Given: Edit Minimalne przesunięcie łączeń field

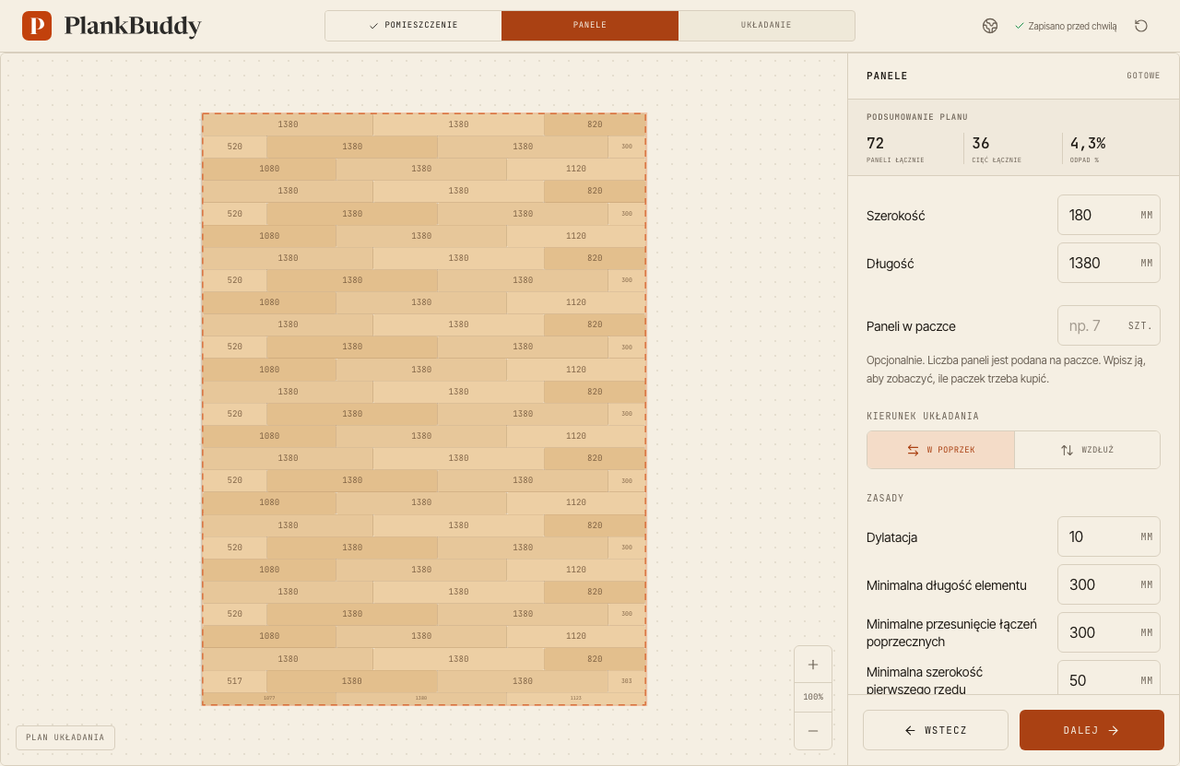Looking at the screenshot, I should [1108, 632].
